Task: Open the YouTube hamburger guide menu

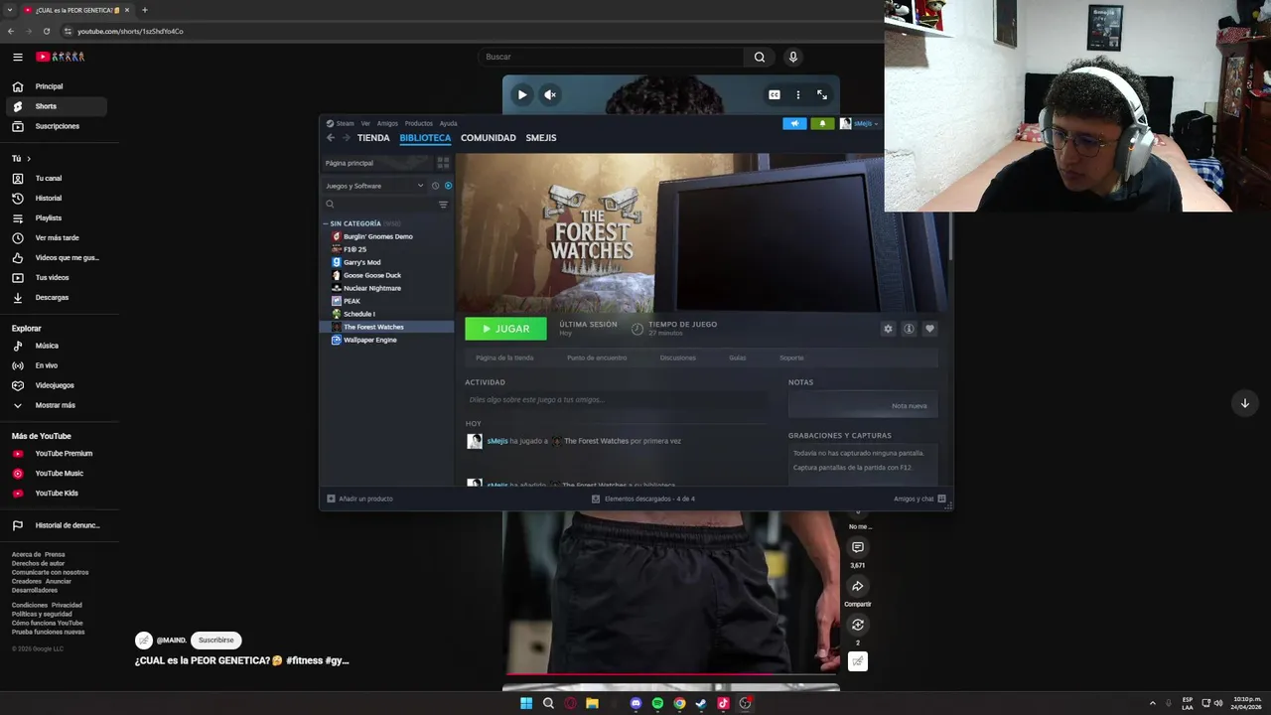Action: [17, 57]
